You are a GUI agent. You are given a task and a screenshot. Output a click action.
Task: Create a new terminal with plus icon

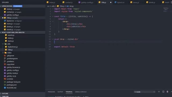(x=159, y=92)
